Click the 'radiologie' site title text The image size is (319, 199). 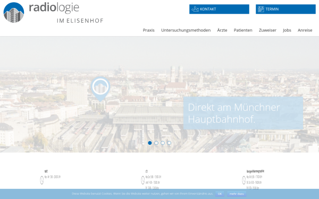pyautogui.click(x=54, y=8)
